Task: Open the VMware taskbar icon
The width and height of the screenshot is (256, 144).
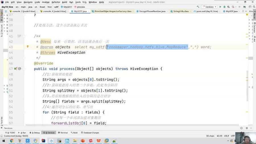Action: pos(106,141)
